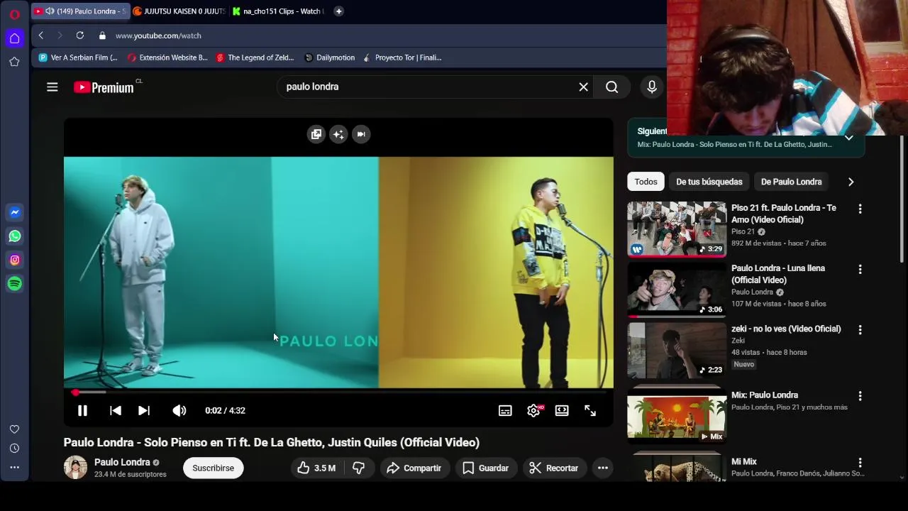
Task: Mute the player volume
Action: [179, 410]
